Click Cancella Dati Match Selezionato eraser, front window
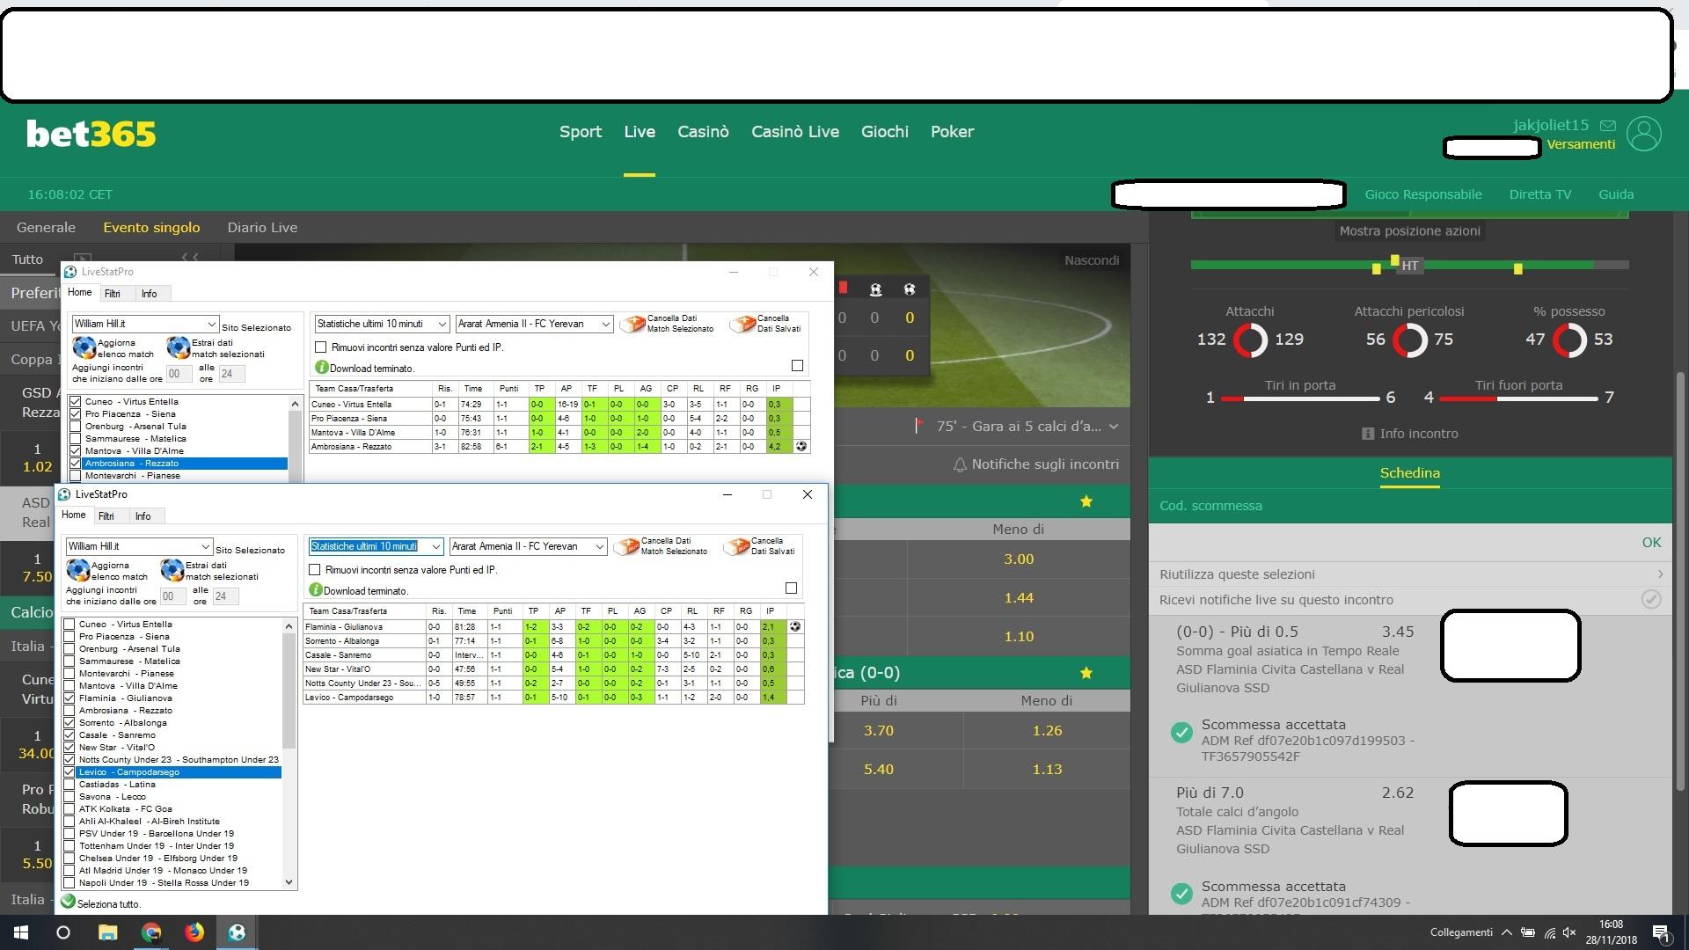Screen dimensions: 1689x950 point(626,546)
